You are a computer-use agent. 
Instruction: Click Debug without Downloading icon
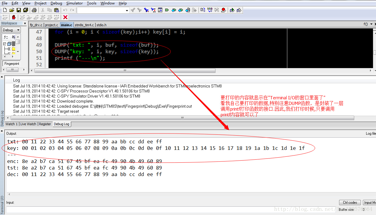(x=239, y=10)
